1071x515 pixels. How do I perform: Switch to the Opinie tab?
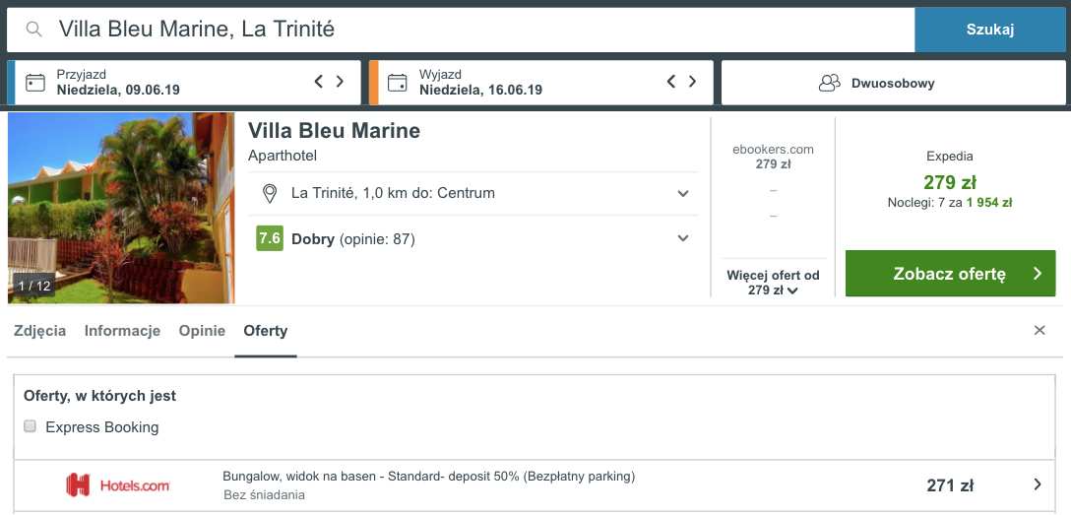[x=202, y=331]
